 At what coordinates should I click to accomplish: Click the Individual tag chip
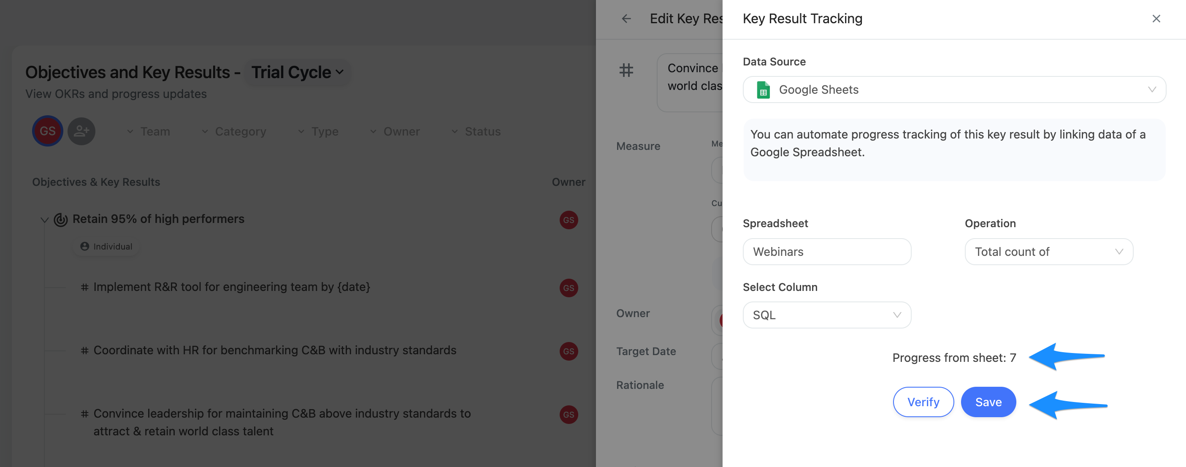pos(106,247)
